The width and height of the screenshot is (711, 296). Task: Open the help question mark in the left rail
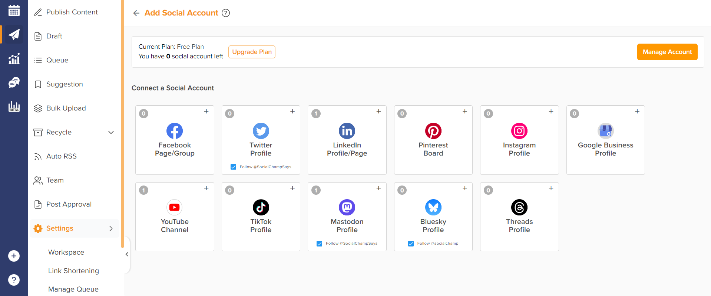(14, 280)
